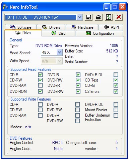The height and width of the screenshot is (160, 129).
Task: Toggle DVD-RAM read feature checkbox
Action: pyautogui.click(x=40, y=86)
